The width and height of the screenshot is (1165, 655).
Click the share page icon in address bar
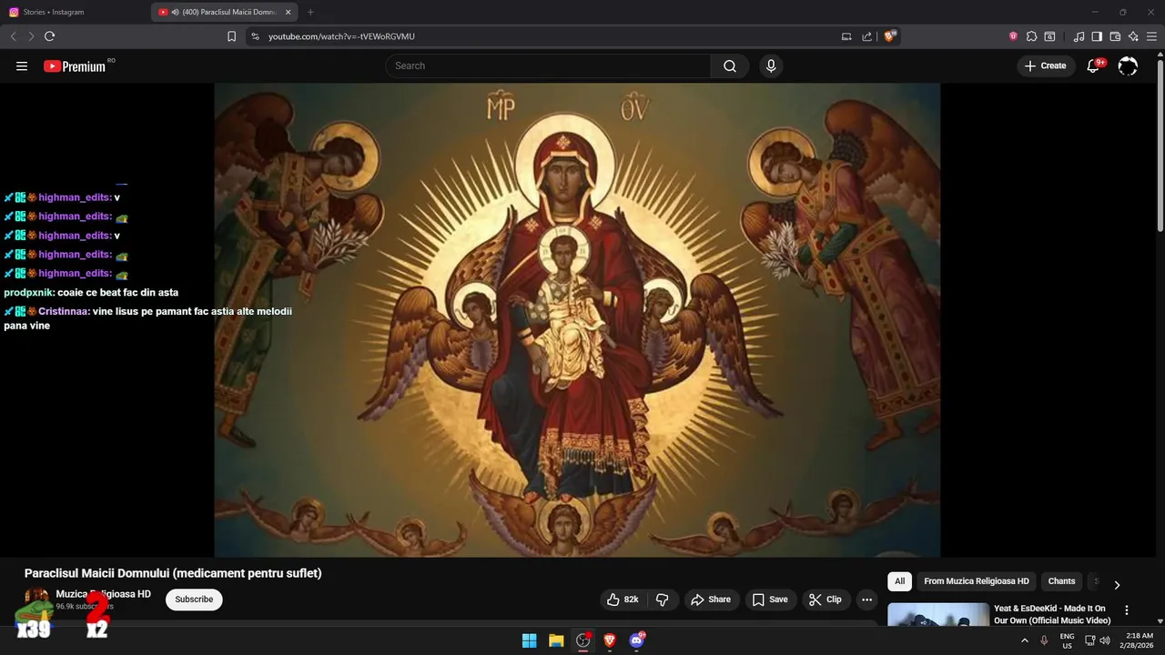coord(866,36)
